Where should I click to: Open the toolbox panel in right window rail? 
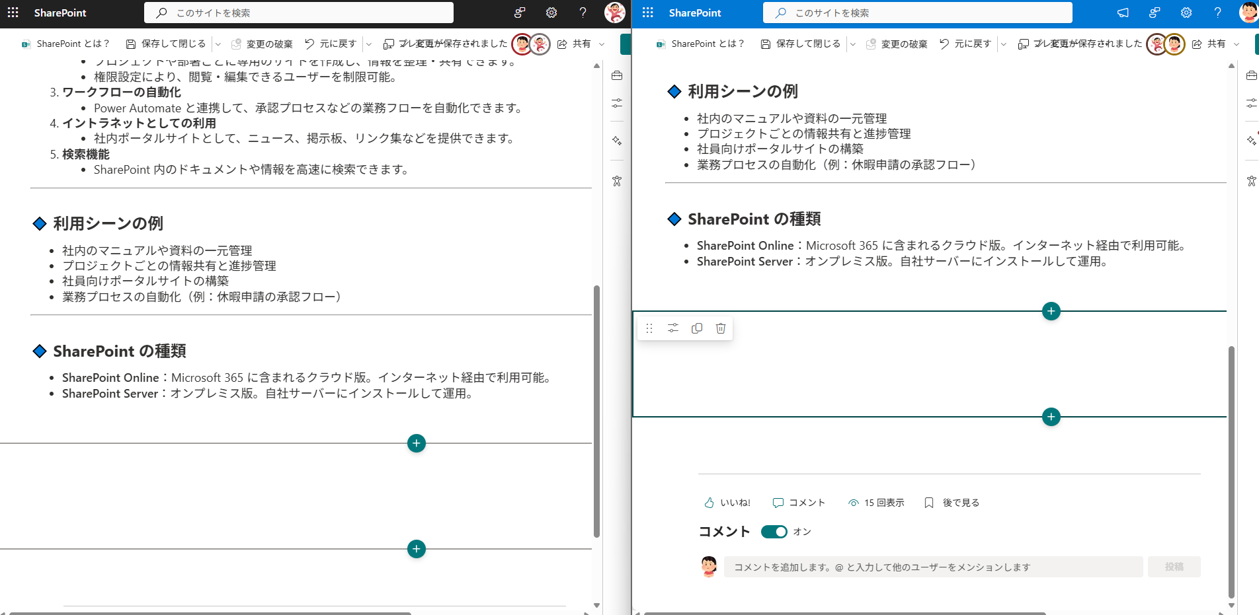[1251, 75]
